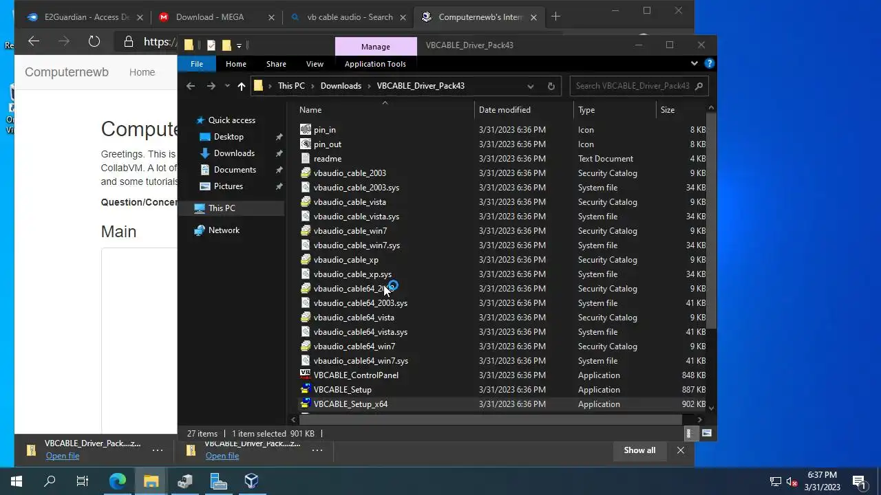Open recent locations dropdown
881x495 pixels.
(x=226, y=86)
